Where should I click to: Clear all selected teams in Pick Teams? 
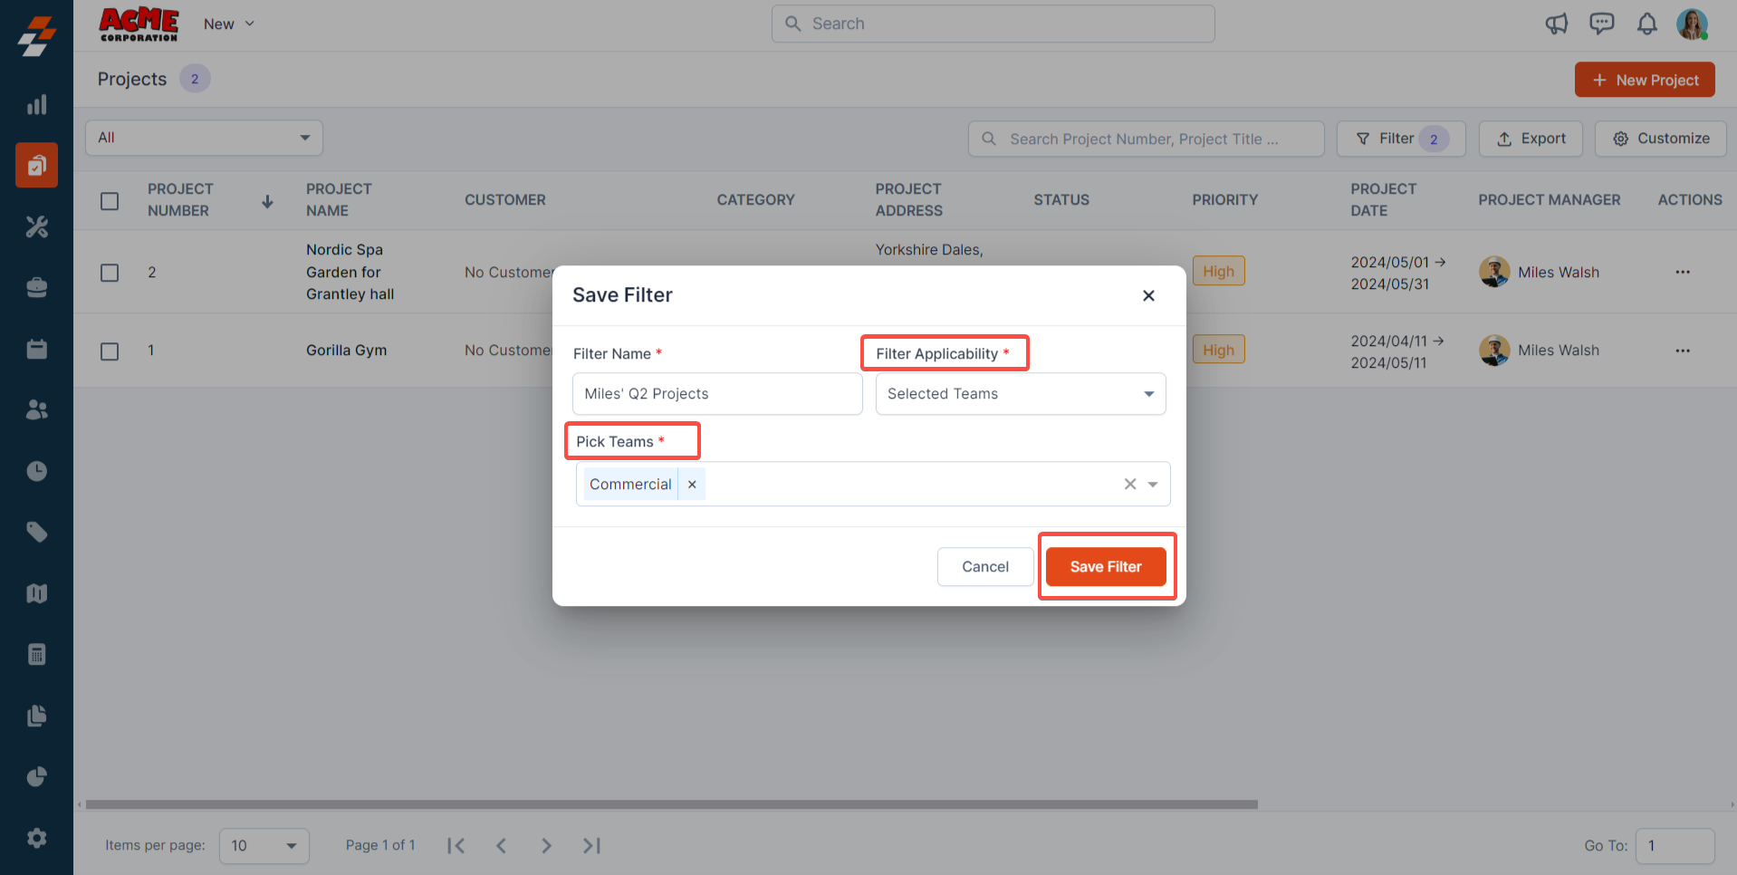1130,485
